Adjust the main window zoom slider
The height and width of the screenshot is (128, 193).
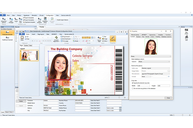click(183, 115)
